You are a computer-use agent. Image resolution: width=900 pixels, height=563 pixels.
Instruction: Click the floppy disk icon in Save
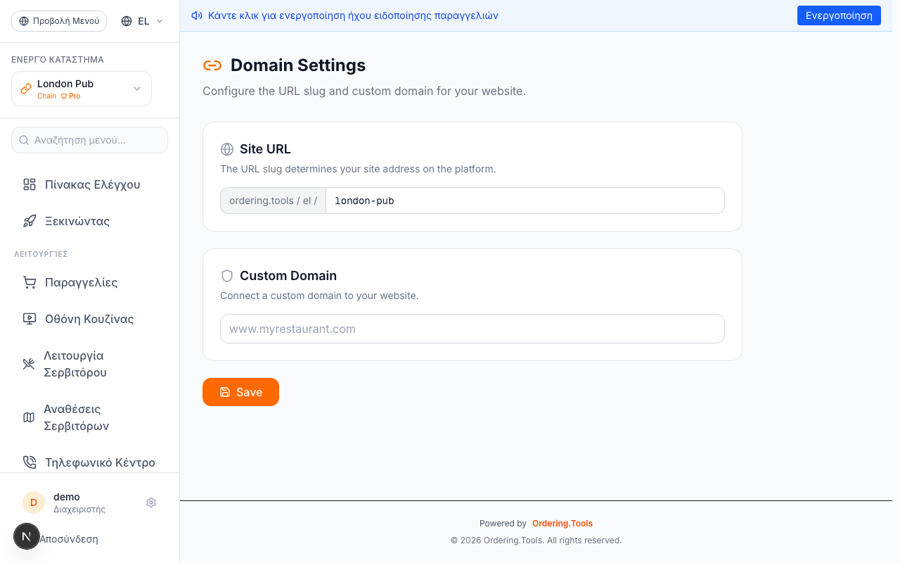coord(225,392)
